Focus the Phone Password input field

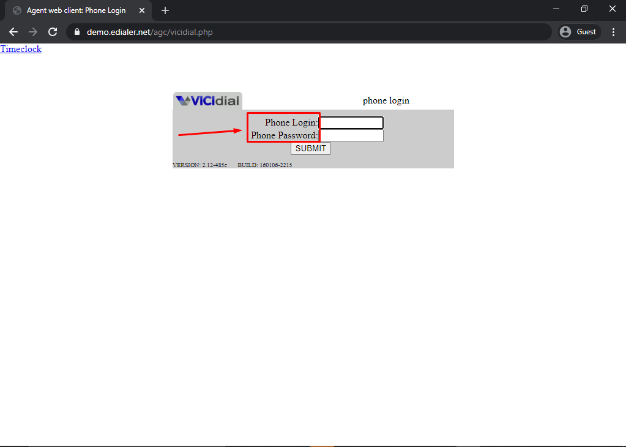[x=352, y=135]
